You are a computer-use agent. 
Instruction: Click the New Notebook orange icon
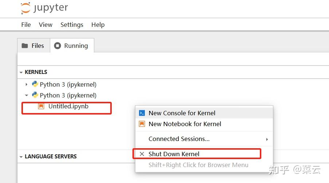coord(142,124)
